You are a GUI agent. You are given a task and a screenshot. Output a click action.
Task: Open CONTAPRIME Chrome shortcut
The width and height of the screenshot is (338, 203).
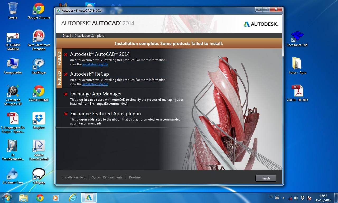39,94
